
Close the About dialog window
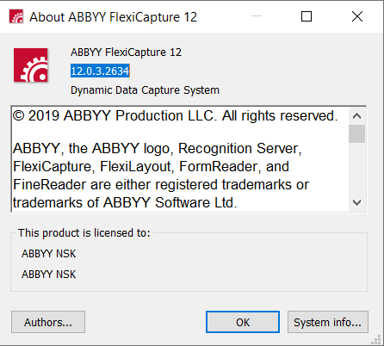tap(357, 16)
